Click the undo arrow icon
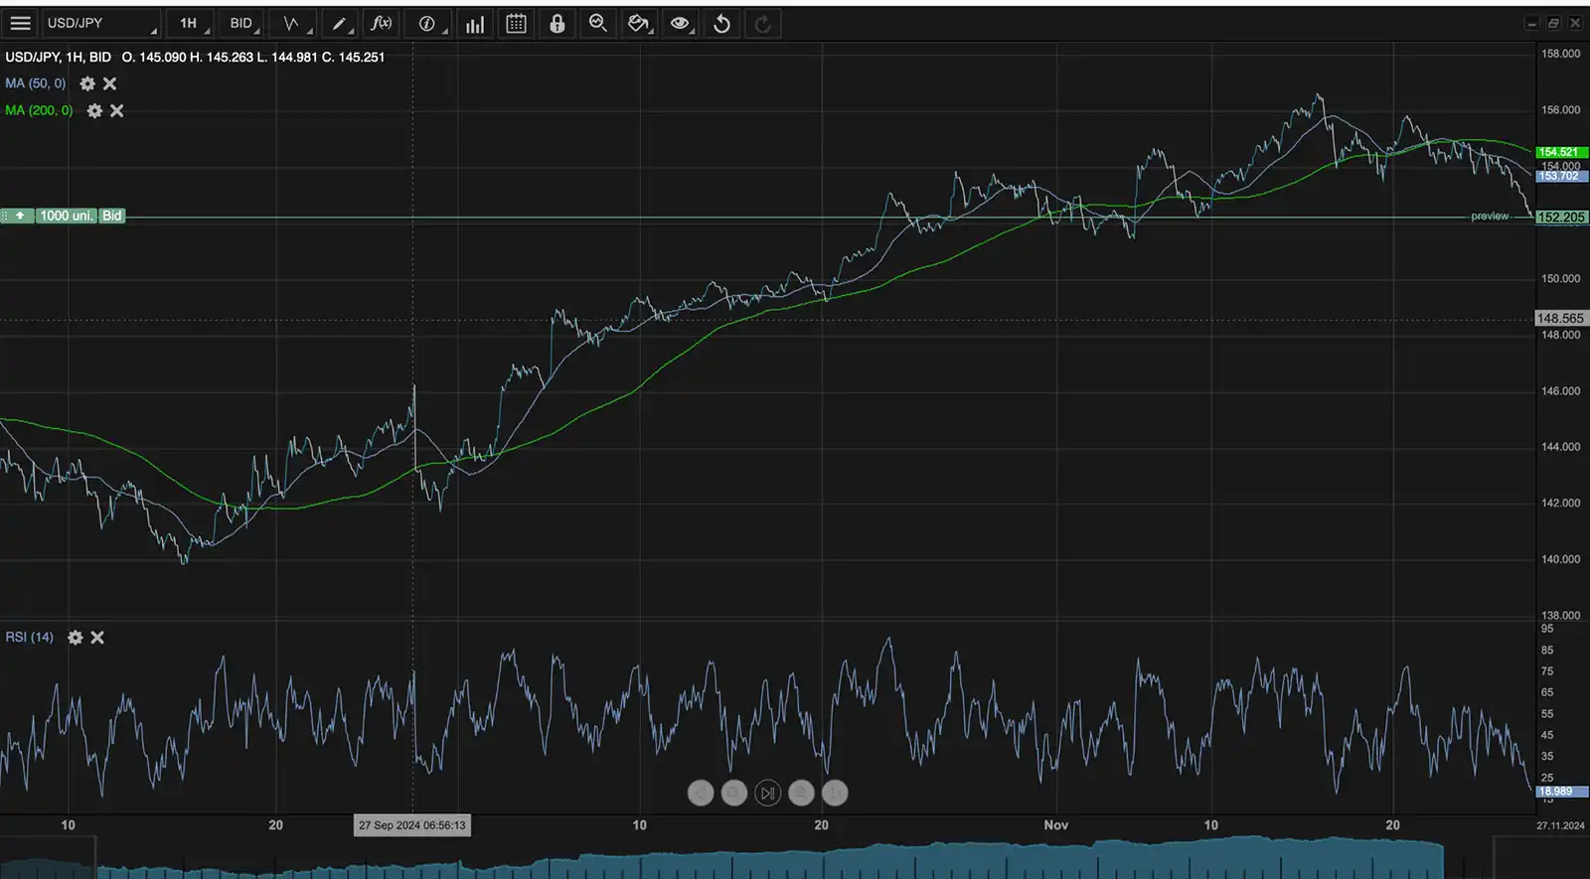1590x879 pixels. coord(722,24)
